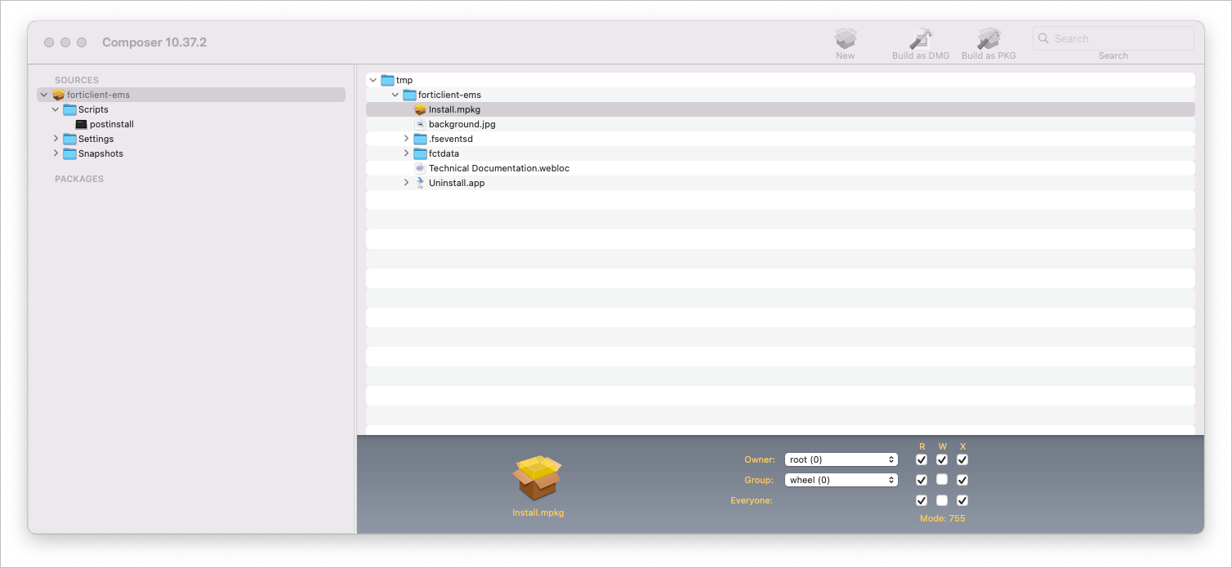Enable Everyone write permission checkbox
Screen dimensions: 1232x568
(942, 500)
